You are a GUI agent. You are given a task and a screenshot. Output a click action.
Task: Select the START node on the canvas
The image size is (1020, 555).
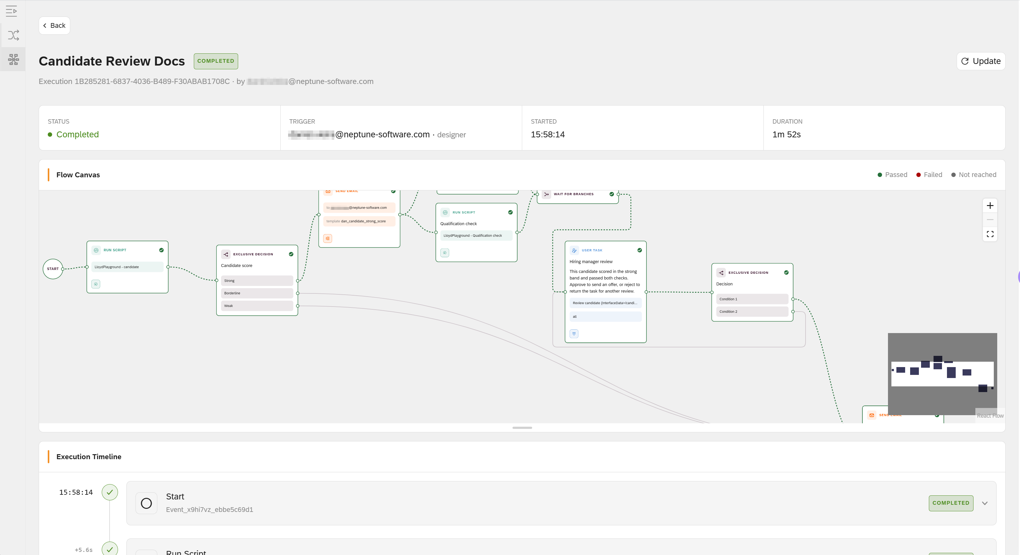point(53,269)
